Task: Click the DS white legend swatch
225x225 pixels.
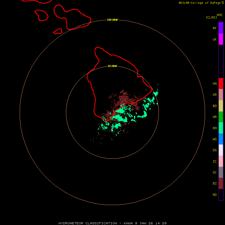Action: (221, 150)
